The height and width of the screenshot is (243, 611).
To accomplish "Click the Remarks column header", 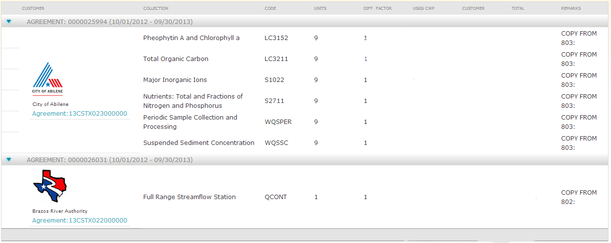I will [x=571, y=8].
